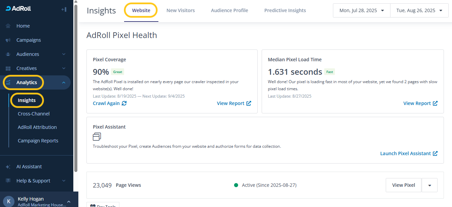Switch to the Audience Profile tab

point(229,10)
